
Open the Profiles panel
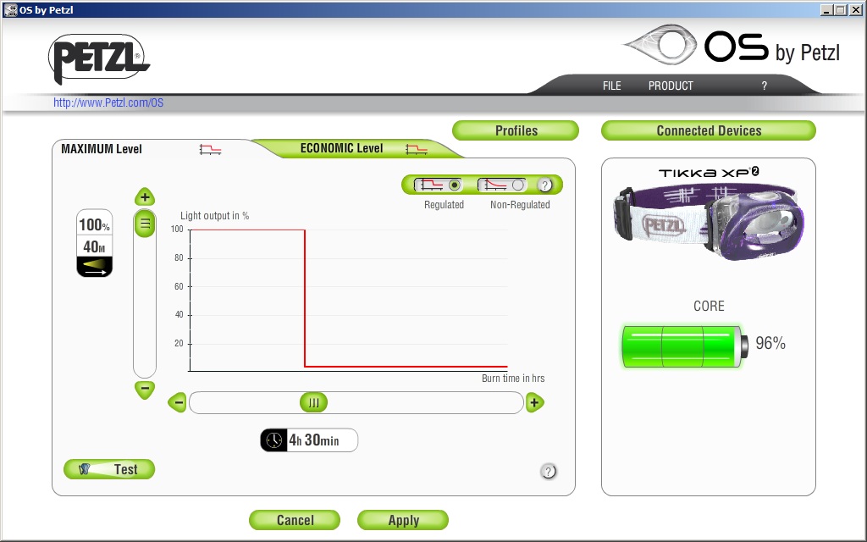point(516,130)
